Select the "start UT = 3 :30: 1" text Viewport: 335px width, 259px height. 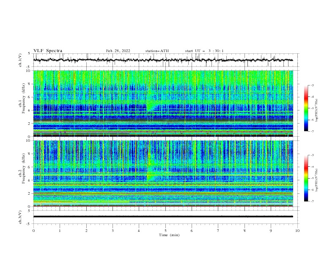[x=204, y=51]
